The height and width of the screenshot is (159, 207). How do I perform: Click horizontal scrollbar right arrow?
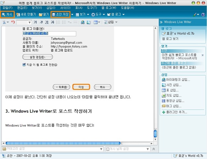[x=151, y=143]
